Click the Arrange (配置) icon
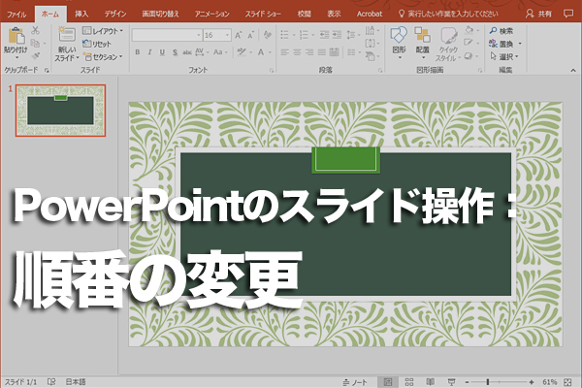 (422, 35)
